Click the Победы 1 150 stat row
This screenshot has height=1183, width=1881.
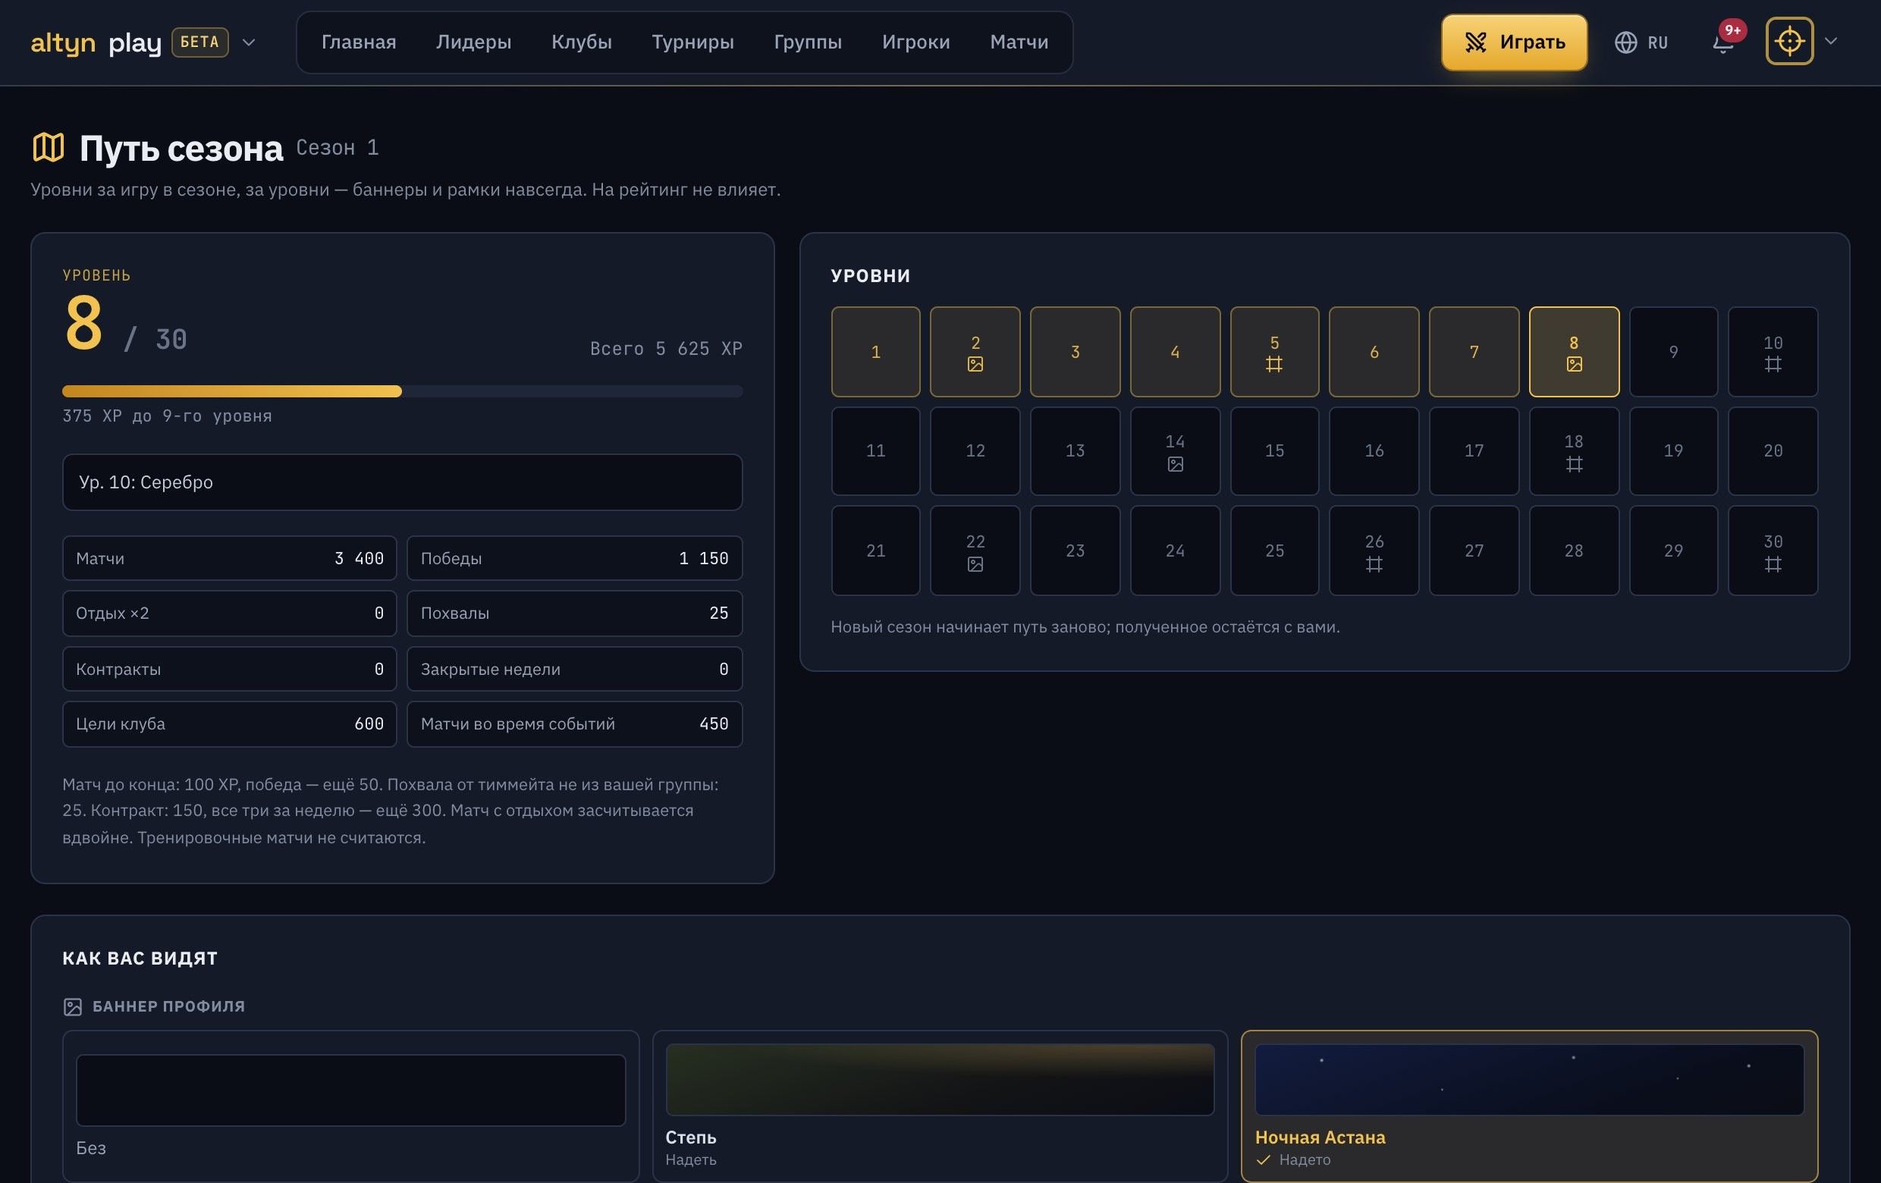(x=574, y=558)
